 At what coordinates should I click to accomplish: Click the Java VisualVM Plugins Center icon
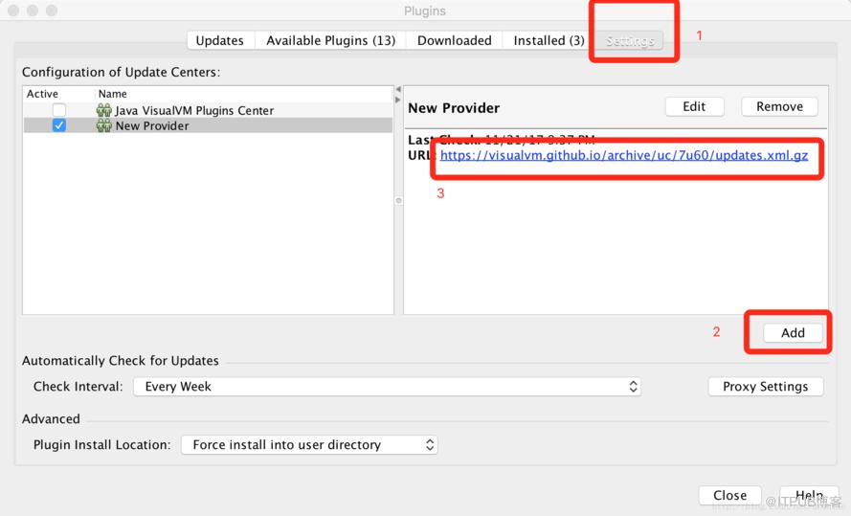[x=103, y=110]
